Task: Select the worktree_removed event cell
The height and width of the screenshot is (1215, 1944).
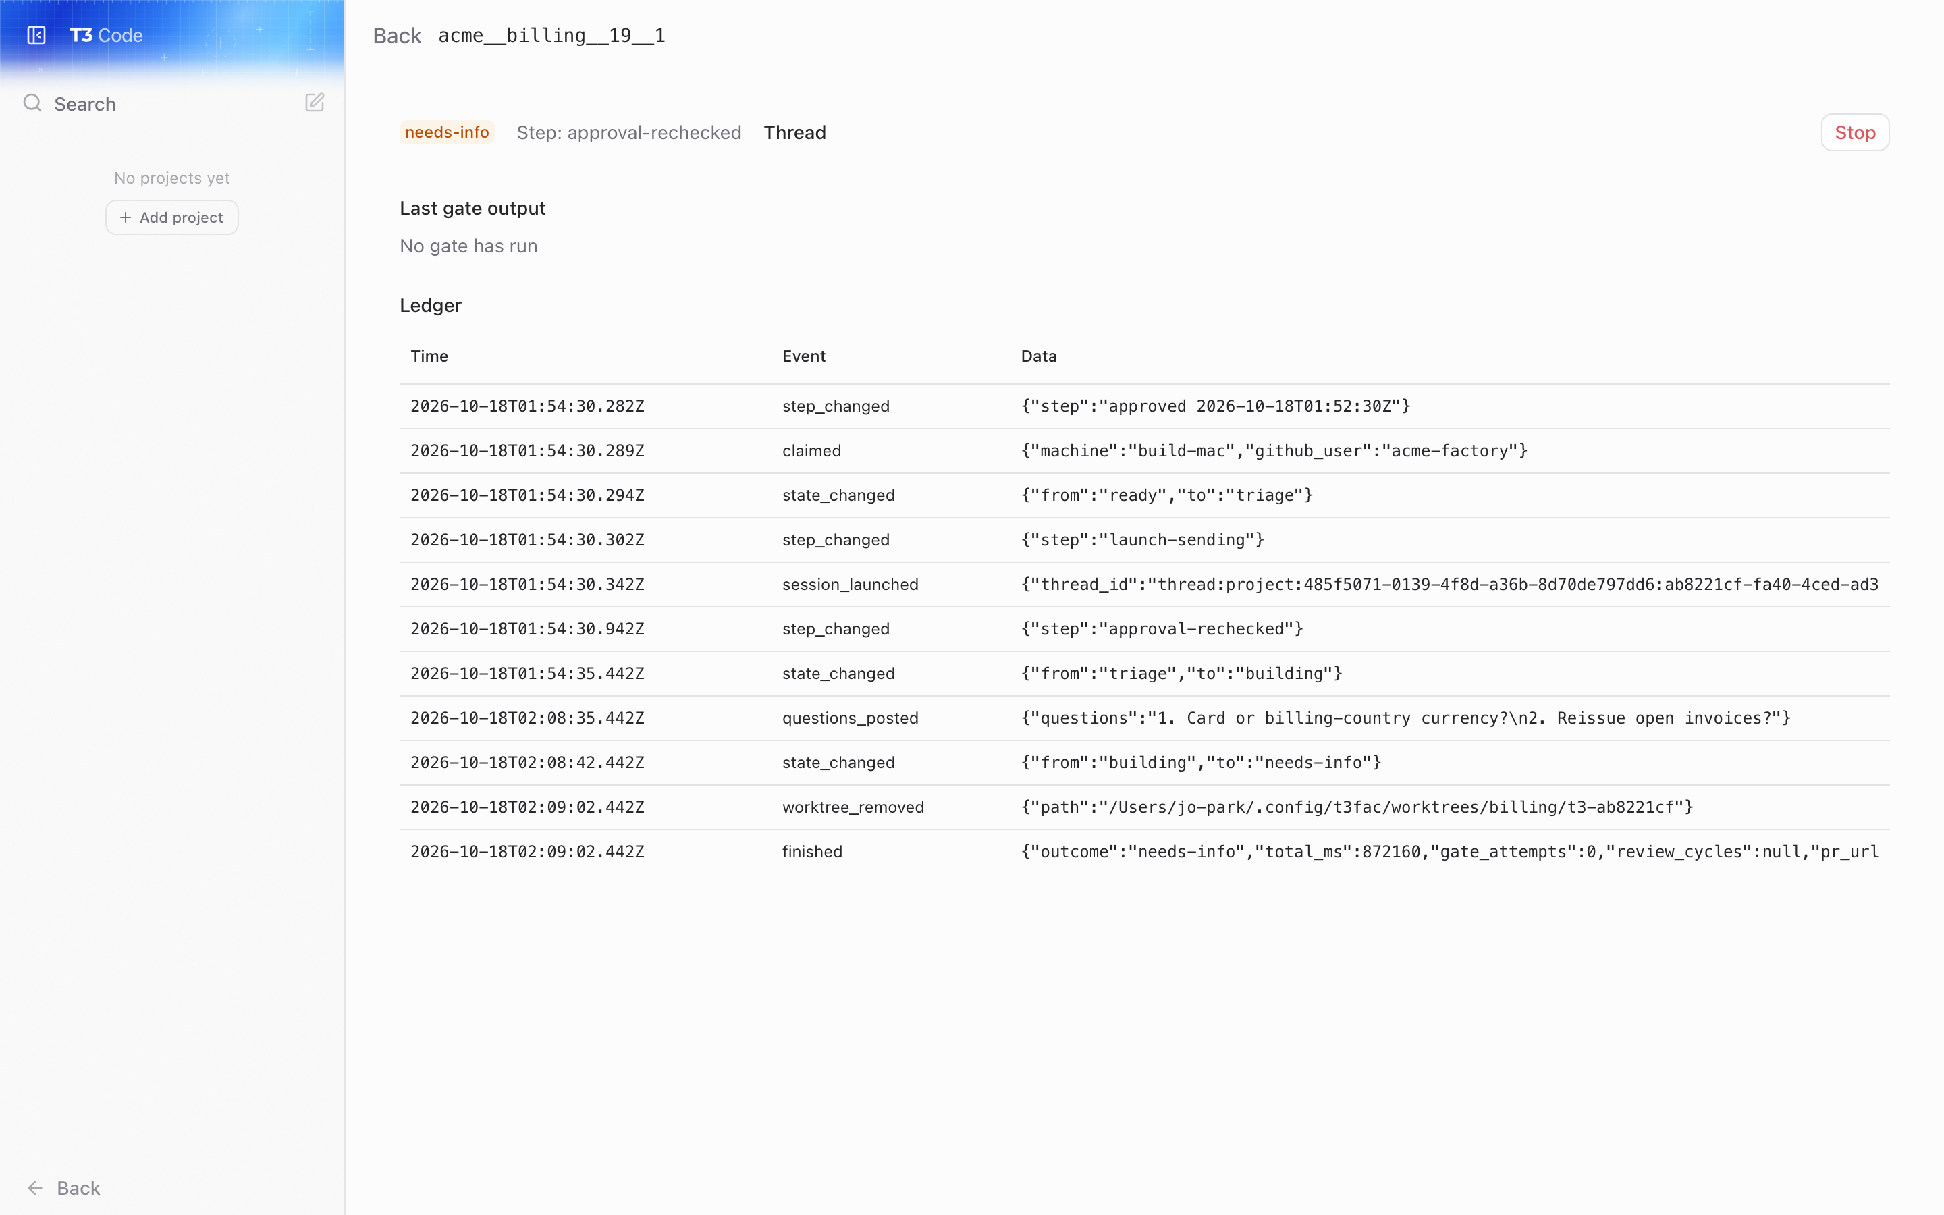Action: (853, 807)
